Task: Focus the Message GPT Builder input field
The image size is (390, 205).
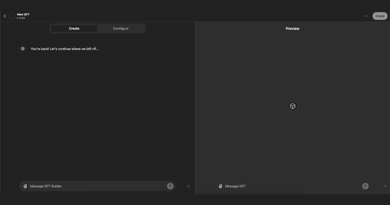Action: (96, 186)
